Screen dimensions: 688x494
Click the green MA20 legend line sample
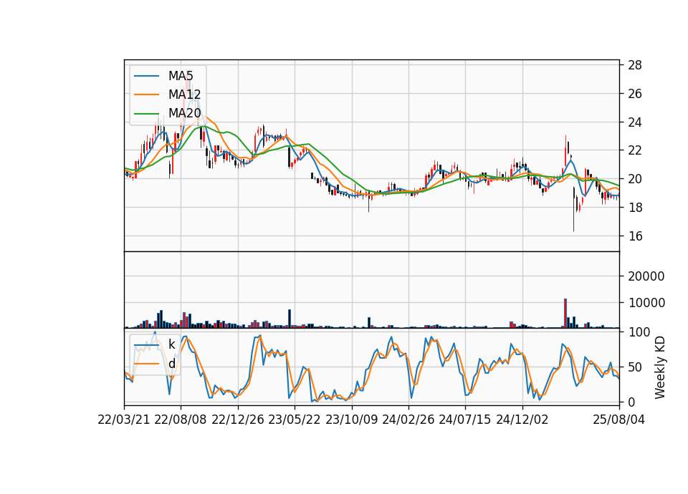[x=146, y=113]
